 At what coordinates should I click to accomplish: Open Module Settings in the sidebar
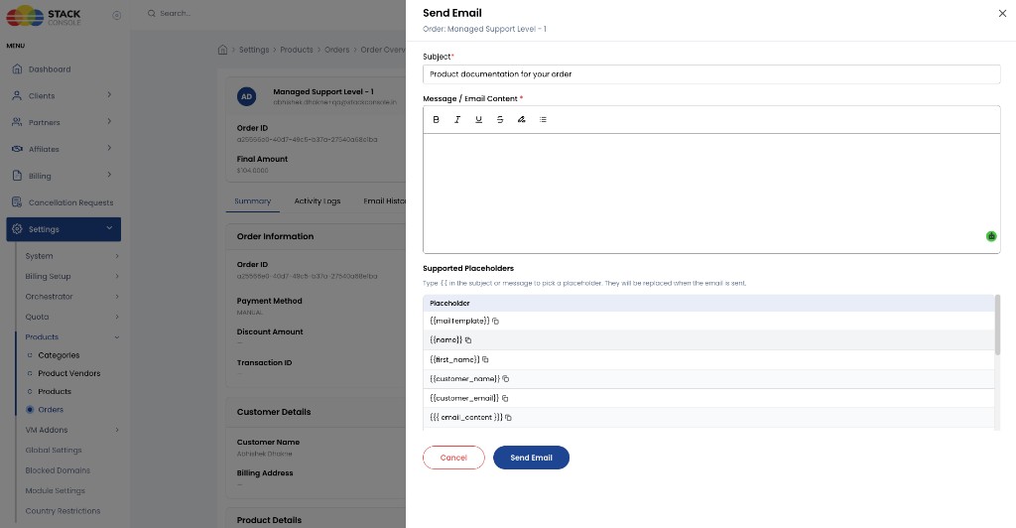(x=56, y=491)
